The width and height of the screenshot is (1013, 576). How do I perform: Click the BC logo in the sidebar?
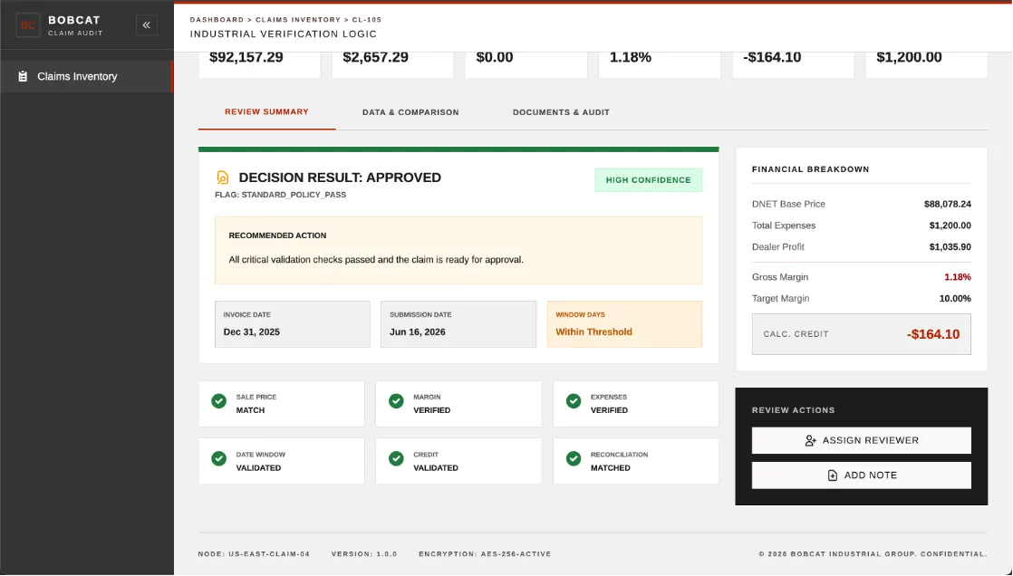28,26
